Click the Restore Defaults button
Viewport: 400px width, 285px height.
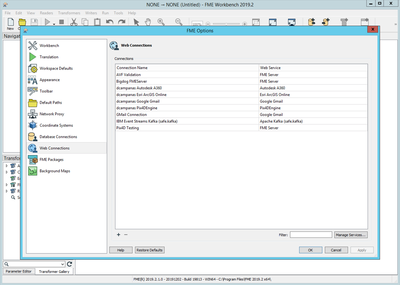pyautogui.click(x=150, y=250)
